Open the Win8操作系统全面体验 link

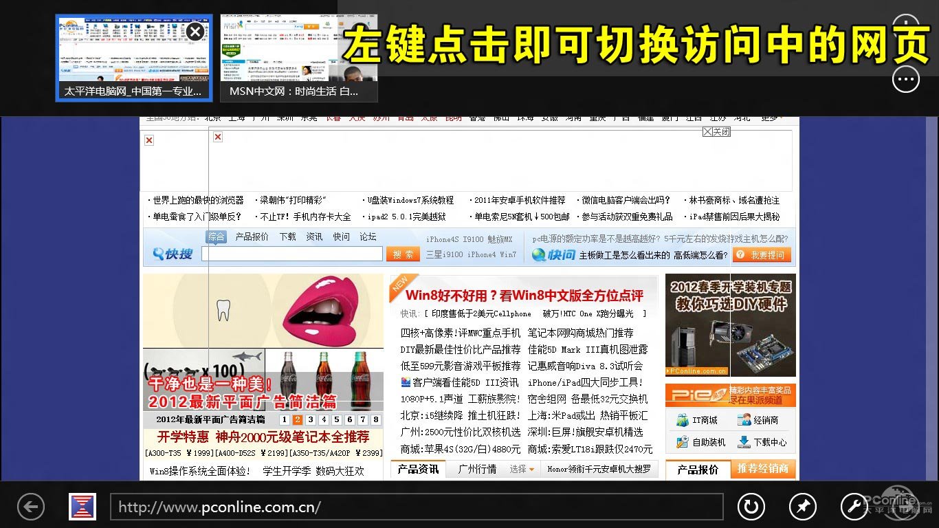[x=200, y=471]
